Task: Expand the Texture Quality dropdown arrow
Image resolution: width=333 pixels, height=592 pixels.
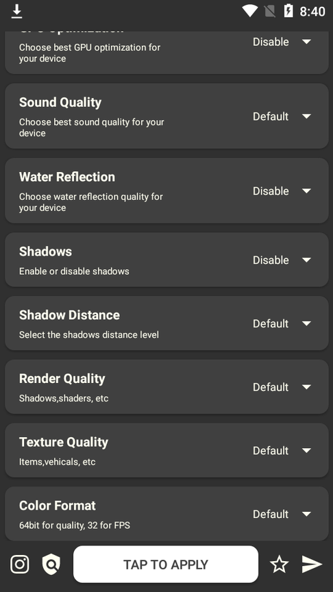Action: click(x=306, y=450)
